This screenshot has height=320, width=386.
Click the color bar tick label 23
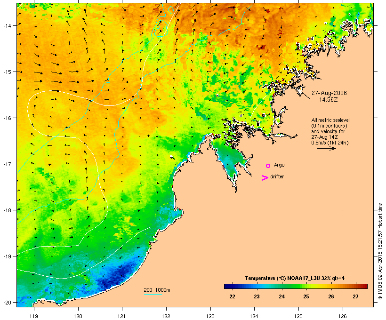coord(257,296)
